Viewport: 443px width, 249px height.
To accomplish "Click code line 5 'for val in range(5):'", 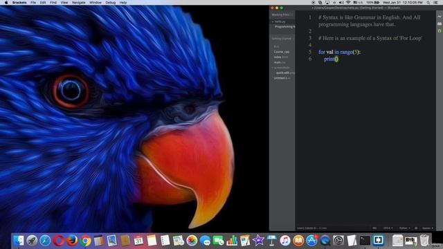I will 339,52.
